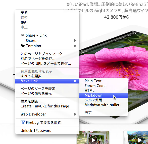This screenshot has height=144, width=148.
Task: Select 中止 in the context menu
Action: pyautogui.click(x=47, y=27)
